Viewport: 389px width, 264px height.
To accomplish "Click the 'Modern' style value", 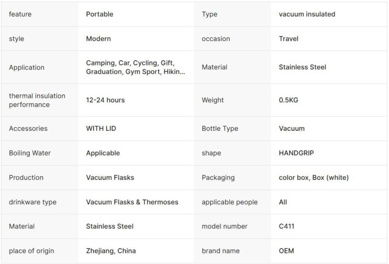I will tap(98, 39).
